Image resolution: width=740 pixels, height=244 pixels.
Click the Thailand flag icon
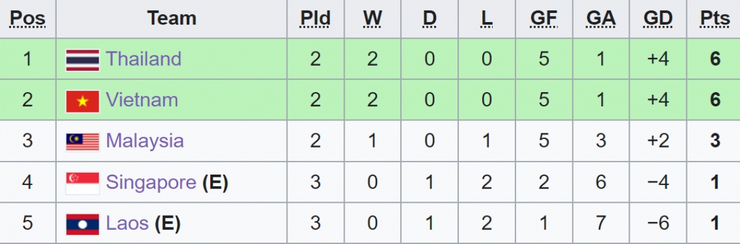click(x=83, y=60)
